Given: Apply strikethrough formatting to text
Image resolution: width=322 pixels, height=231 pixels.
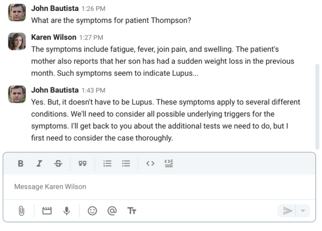Looking at the screenshot, I should [58, 164].
